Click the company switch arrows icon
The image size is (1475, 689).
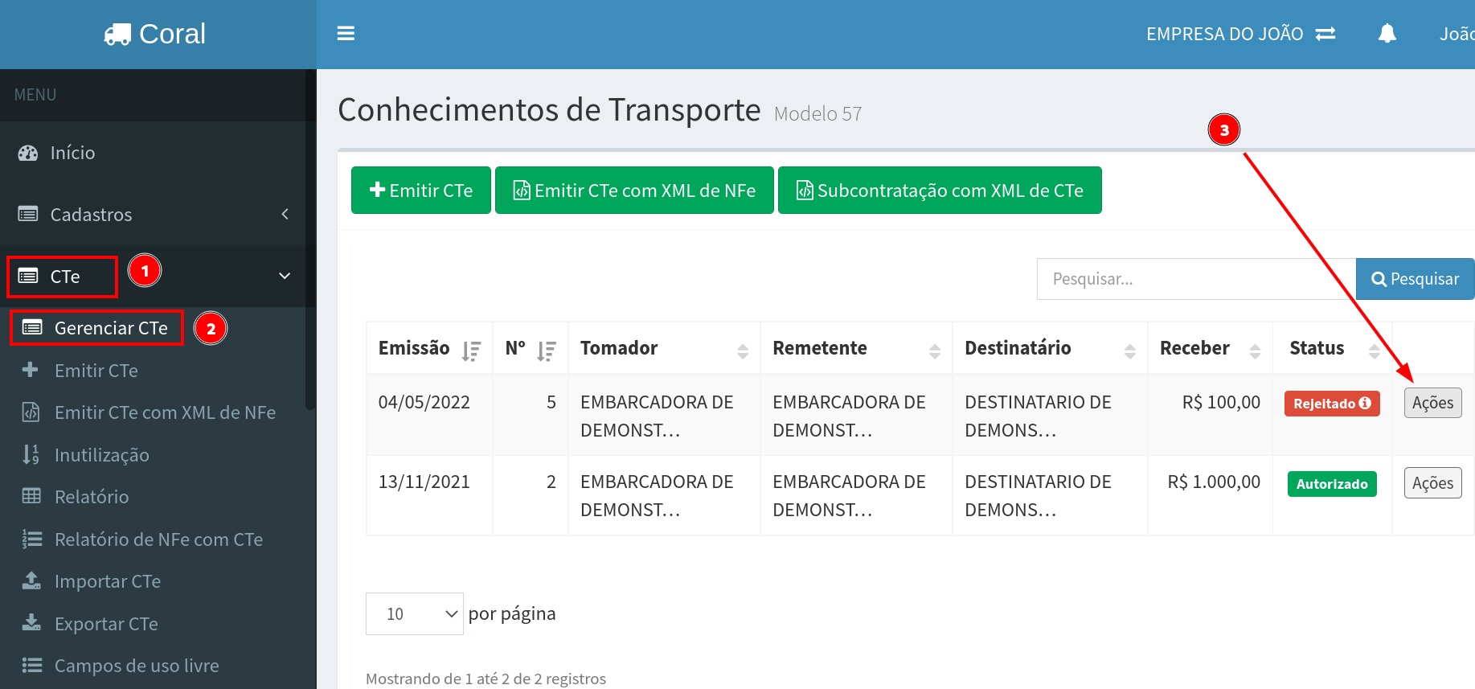1325,34
